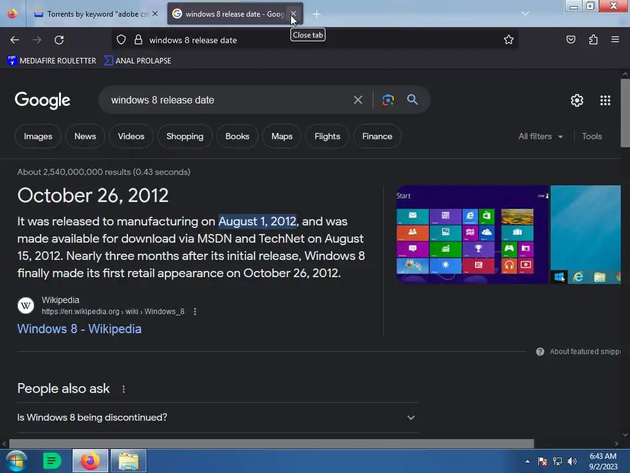Open the Windows 8 - Wikipedia link
The width and height of the screenshot is (630, 473).
79,329
